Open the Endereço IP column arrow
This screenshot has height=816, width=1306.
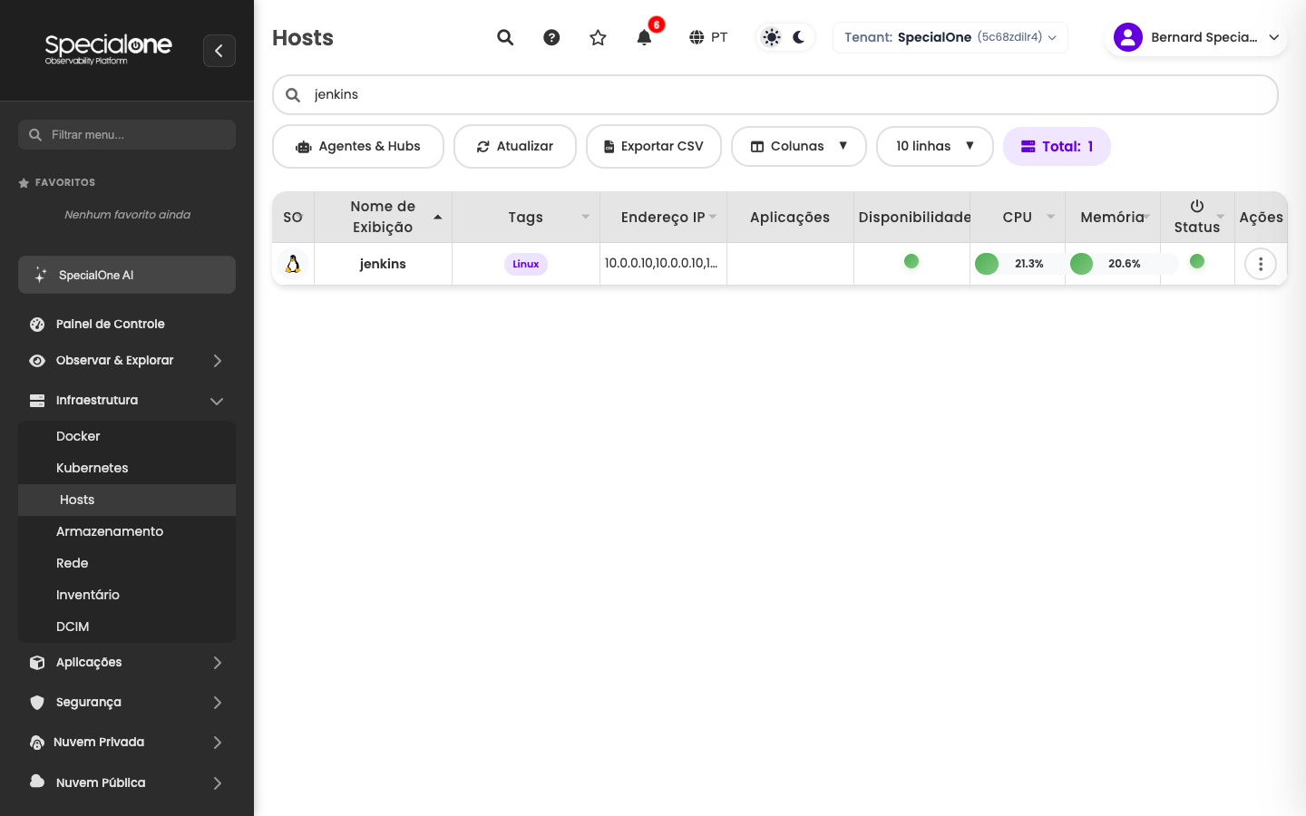tap(713, 217)
